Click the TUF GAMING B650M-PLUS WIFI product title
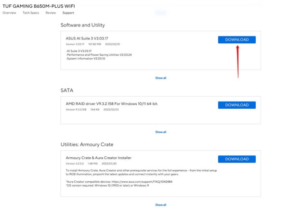289x215 pixels. (x=39, y=5)
